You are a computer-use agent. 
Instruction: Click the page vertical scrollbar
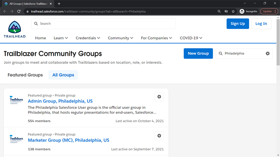278,42
